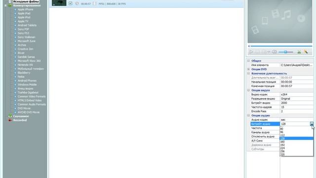Select HTML5 Embed Video preset

tap(30, 100)
